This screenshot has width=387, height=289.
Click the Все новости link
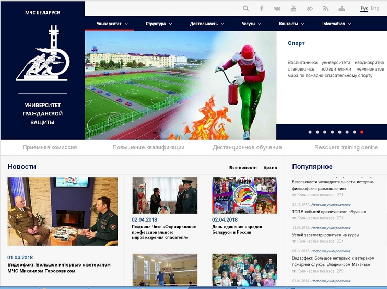(243, 168)
